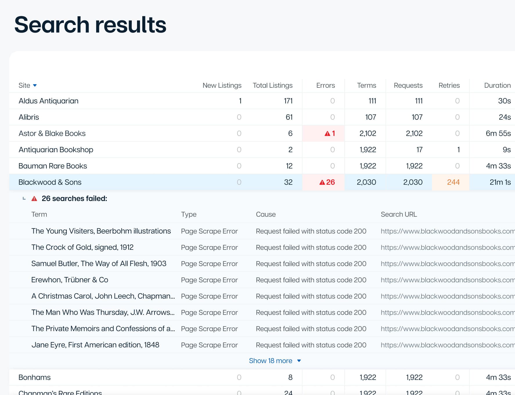Screen dimensions: 515x395
Task: Click the red warning icon next to '26 searches failed'
Action: click(x=34, y=199)
